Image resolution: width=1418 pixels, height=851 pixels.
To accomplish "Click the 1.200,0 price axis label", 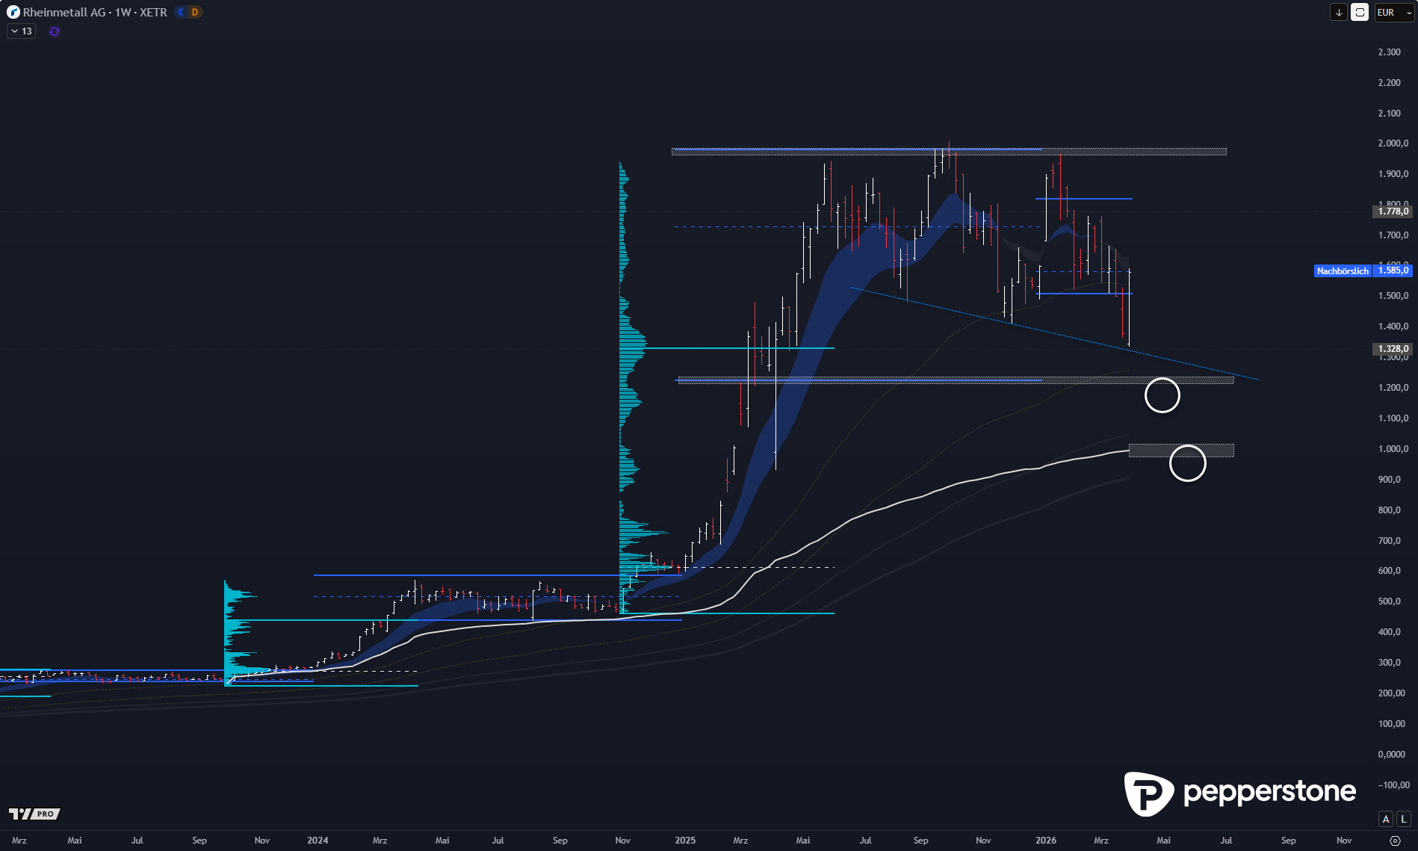I will 1393,388.
